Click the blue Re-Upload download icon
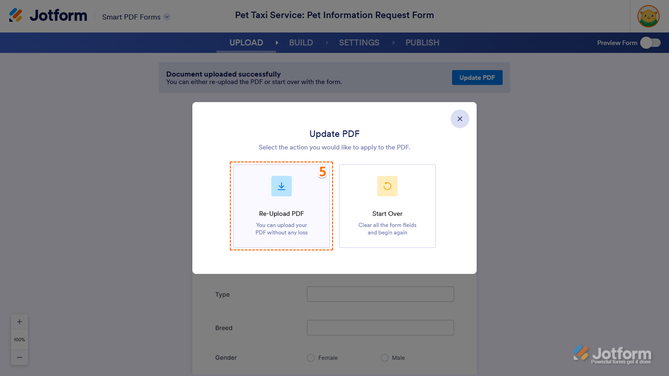Screen dimensions: 669x376 point(282,186)
